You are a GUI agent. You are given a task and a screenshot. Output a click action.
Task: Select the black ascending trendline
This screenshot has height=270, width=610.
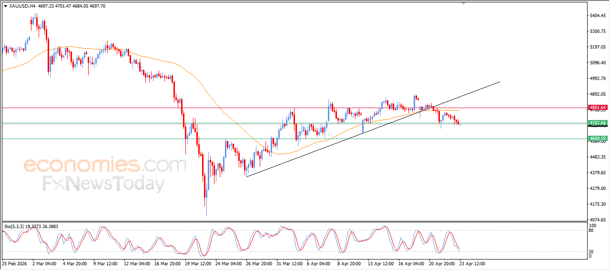click(373, 129)
